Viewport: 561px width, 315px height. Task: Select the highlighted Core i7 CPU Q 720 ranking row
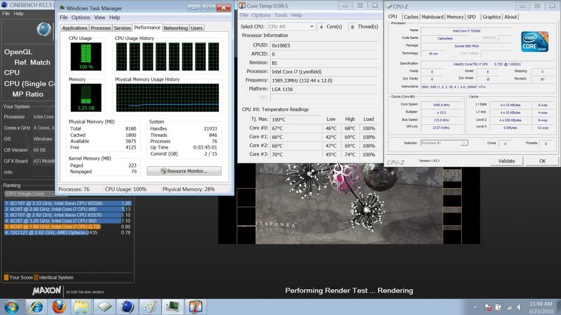tap(68, 226)
